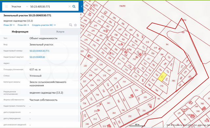This screenshot has width=210, height=128.
Task: Select parcel 311 on the map
Action: click(119, 64)
